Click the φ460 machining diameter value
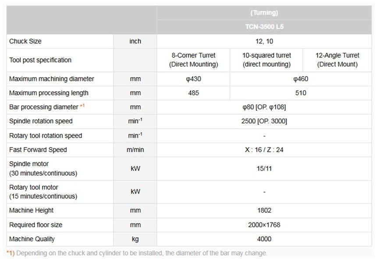This screenshot has width=380, height=259. 301,79
